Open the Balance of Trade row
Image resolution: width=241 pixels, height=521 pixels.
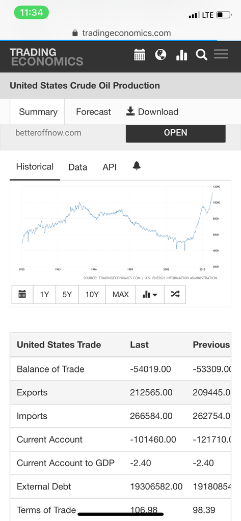coord(120,369)
